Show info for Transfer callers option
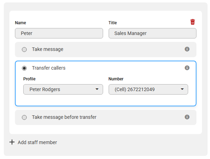210x159 pixels. (187, 68)
